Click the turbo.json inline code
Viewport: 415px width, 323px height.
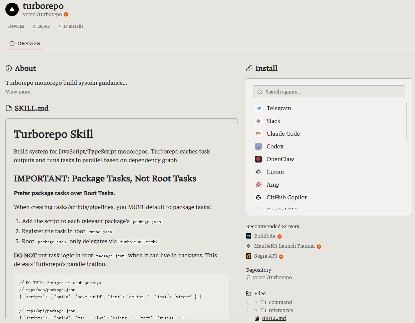[101, 232]
